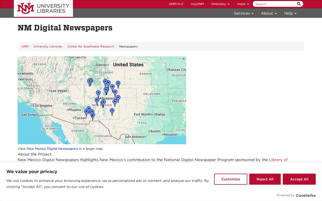Viewport: 322px width, 201px height.
Task: Open the Center for Southwest Research breadcrumb
Action: click(x=91, y=46)
